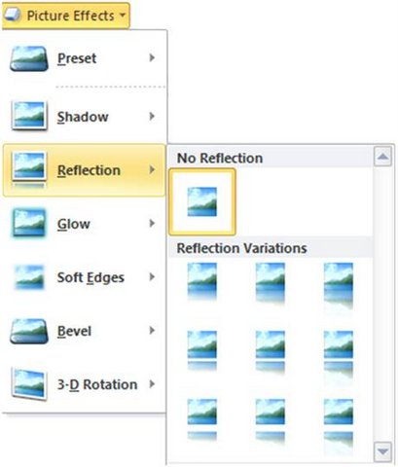Click the 3-D Rotation picture icon
The image size is (398, 467).
(29, 384)
